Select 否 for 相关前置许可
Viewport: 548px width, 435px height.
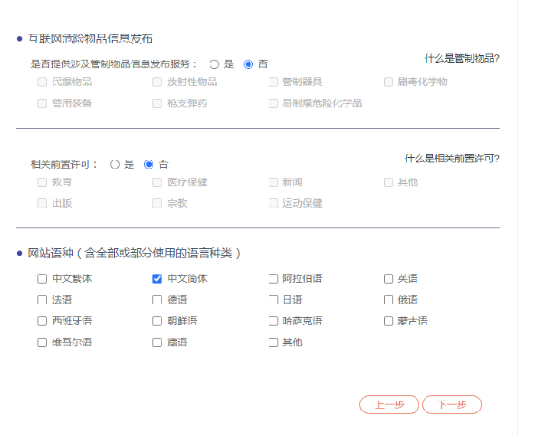click(x=149, y=164)
